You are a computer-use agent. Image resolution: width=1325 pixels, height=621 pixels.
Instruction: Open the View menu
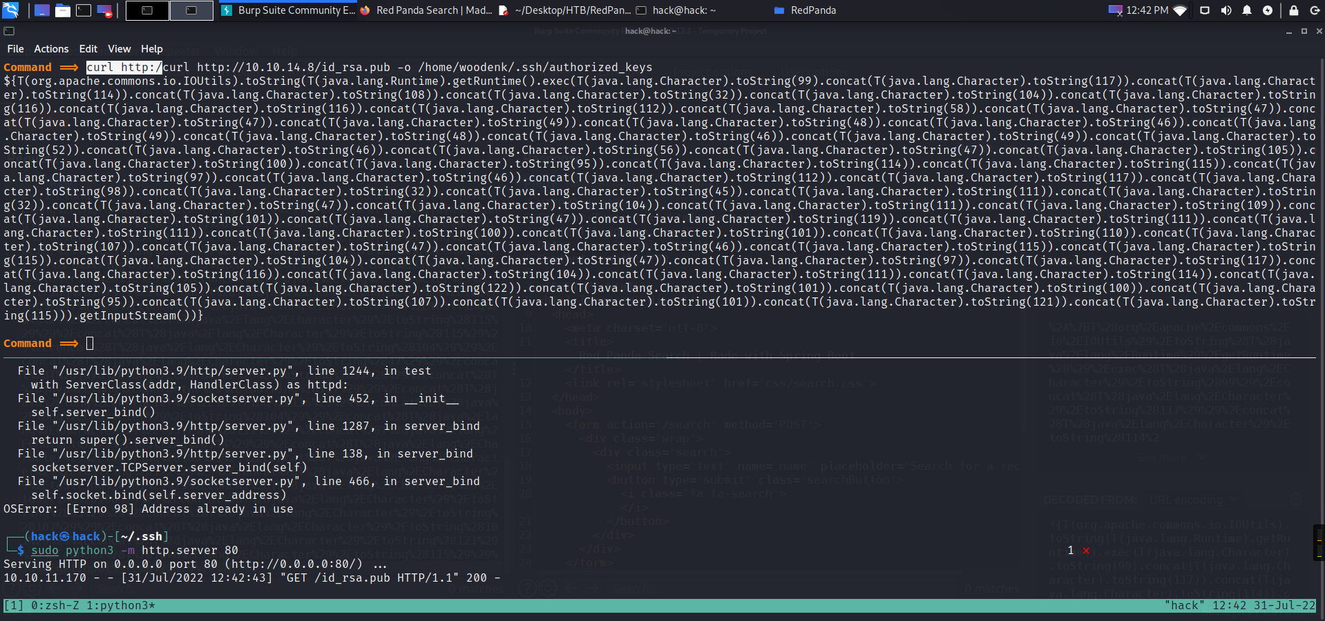pyautogui.click(x=119, y=49)
